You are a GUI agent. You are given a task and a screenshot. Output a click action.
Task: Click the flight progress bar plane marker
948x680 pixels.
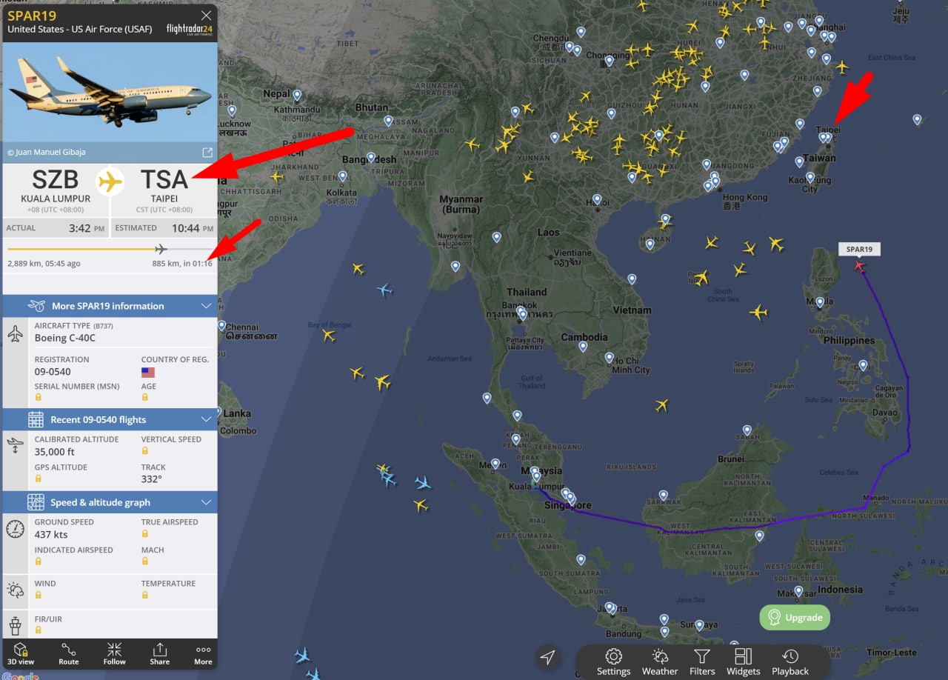pos(161,249)
